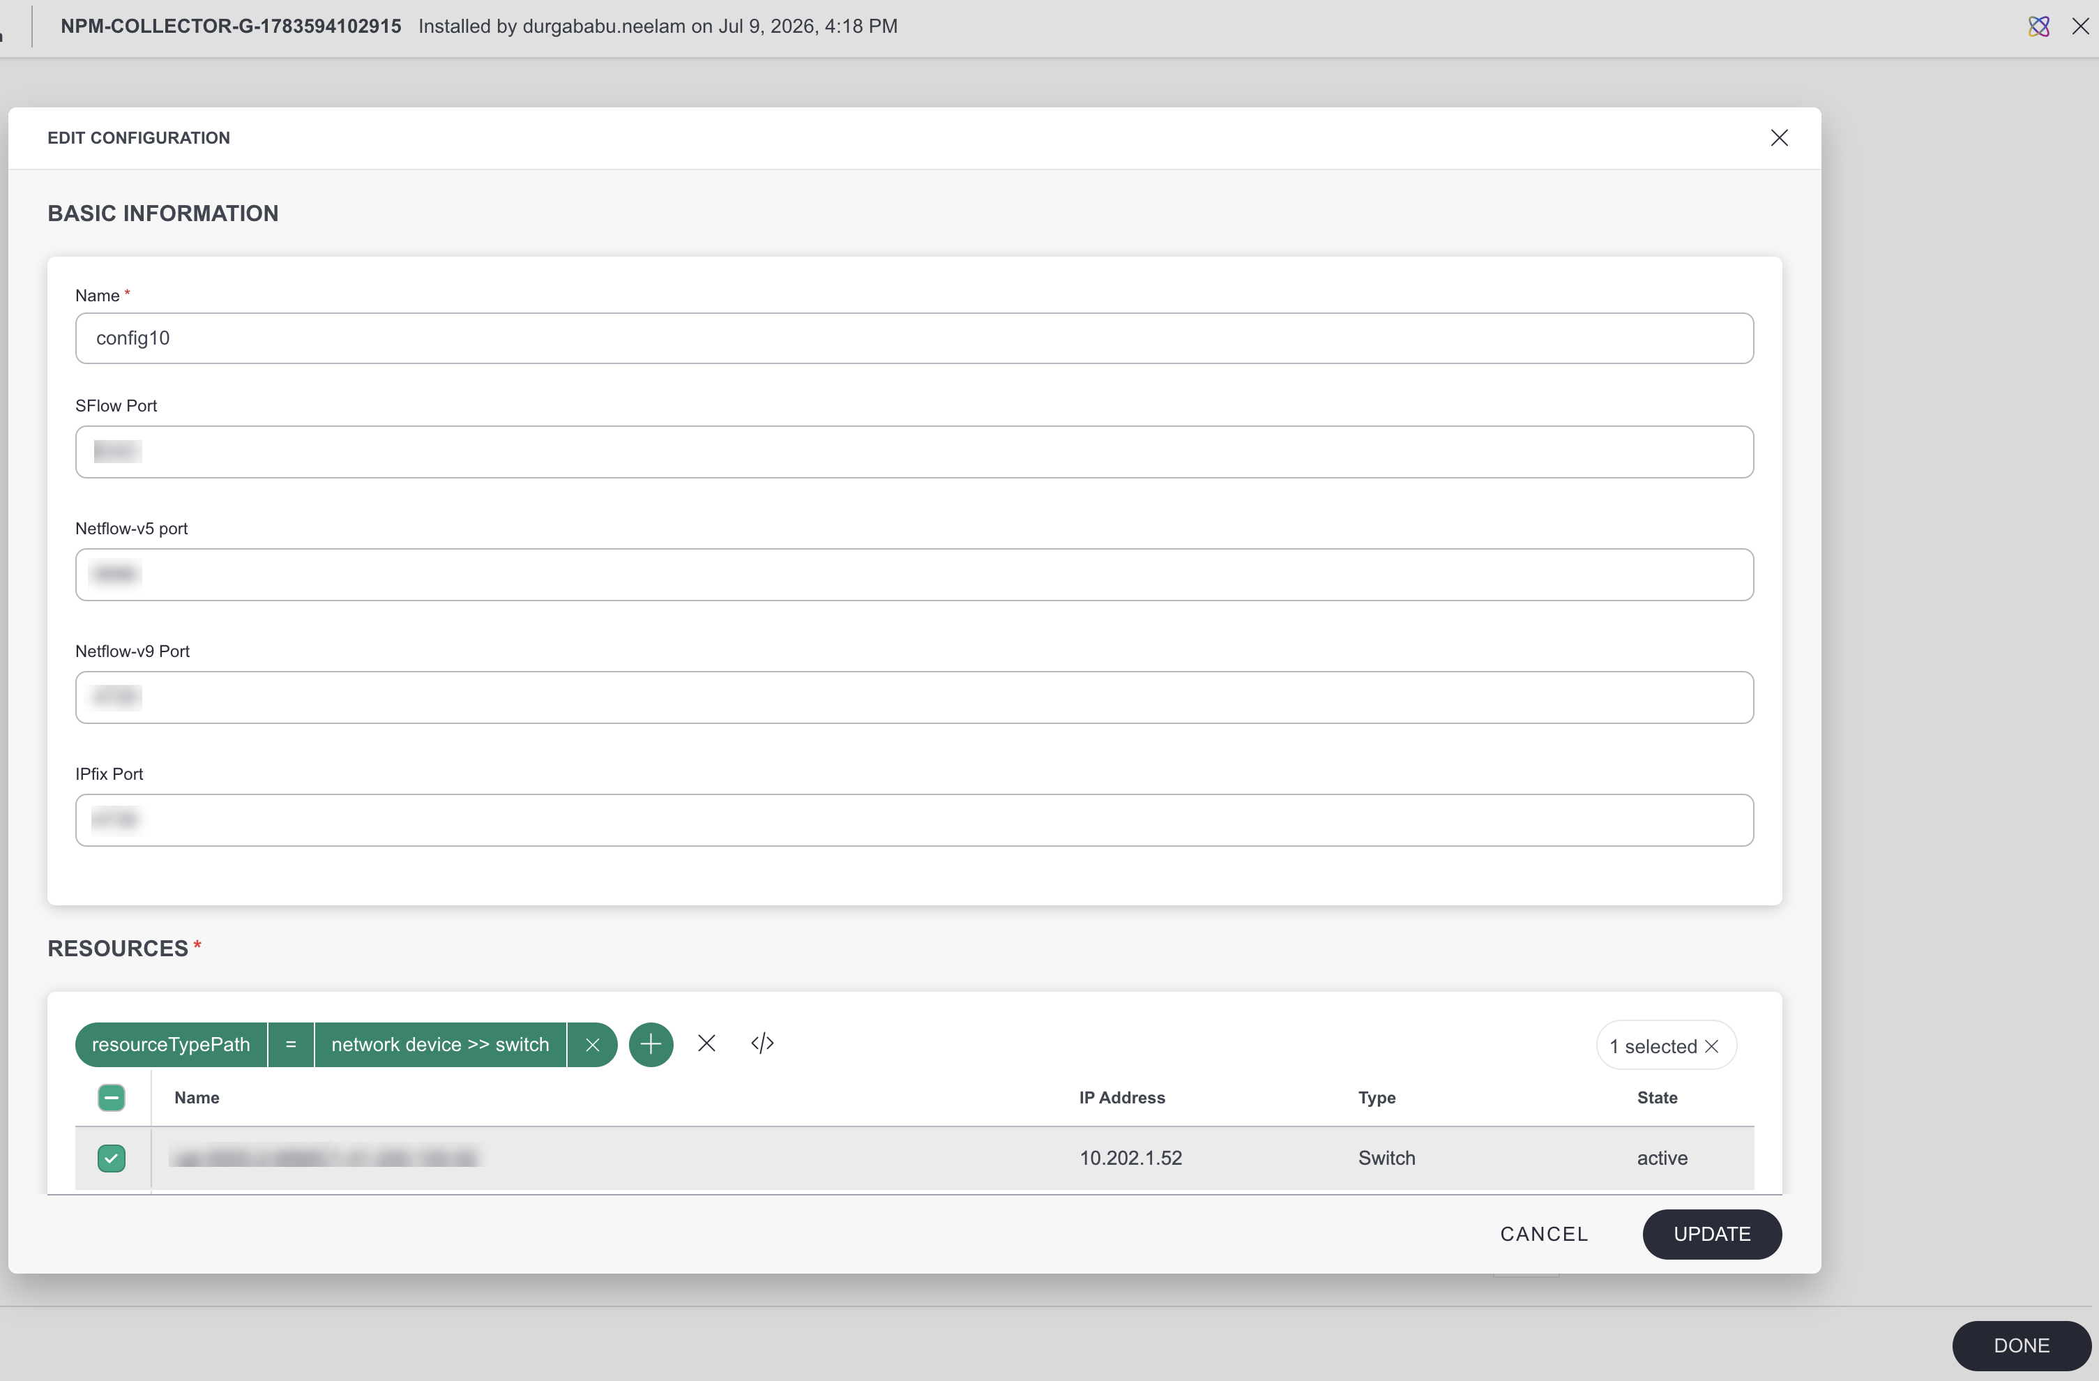Add a new filter condition

tap(651, 1044)
